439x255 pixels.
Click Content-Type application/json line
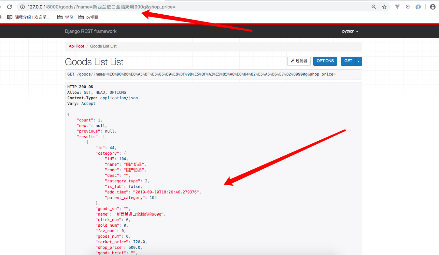coord(103,98)
